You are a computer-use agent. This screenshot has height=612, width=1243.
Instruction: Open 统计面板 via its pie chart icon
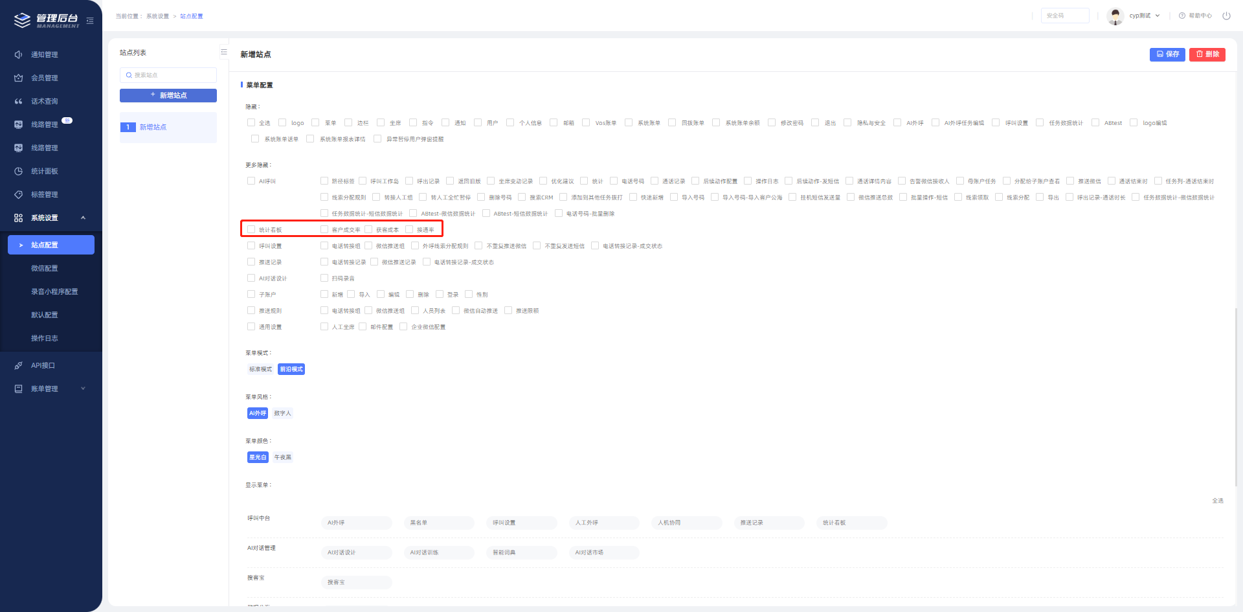tap(18, 171)
